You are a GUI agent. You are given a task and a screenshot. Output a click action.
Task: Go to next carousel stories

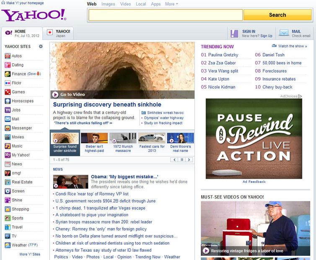coord(189,160)
